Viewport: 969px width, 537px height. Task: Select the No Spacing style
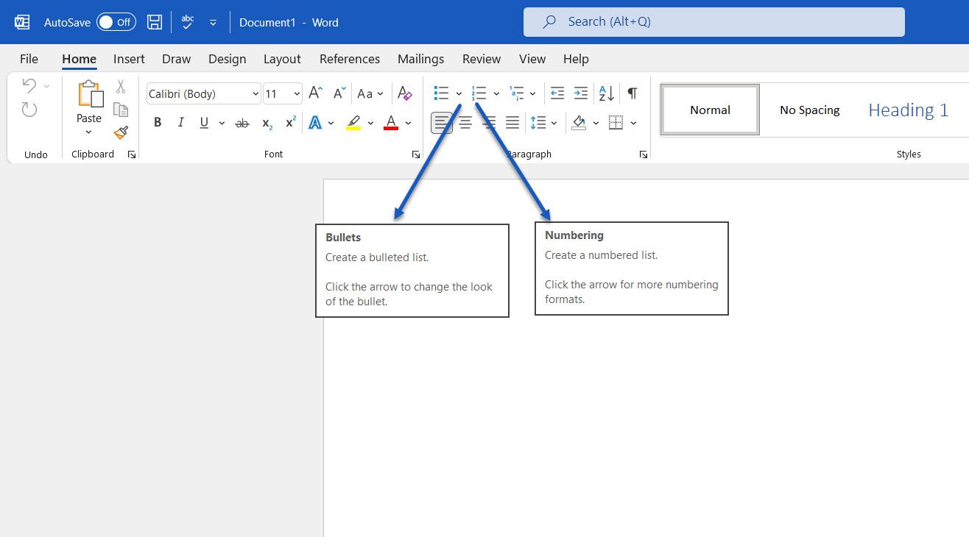point(809,110)
